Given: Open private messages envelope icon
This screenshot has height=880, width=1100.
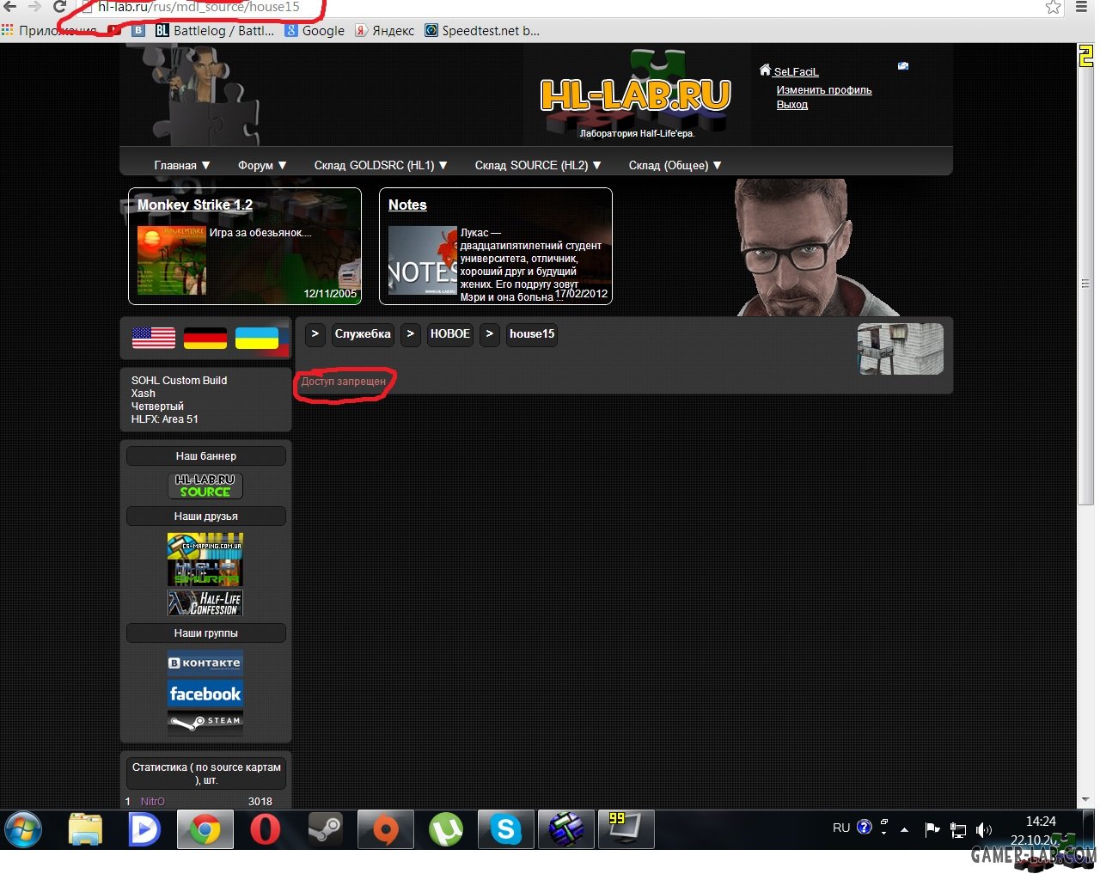Looking at the screenshot, I should click(903, 65).
